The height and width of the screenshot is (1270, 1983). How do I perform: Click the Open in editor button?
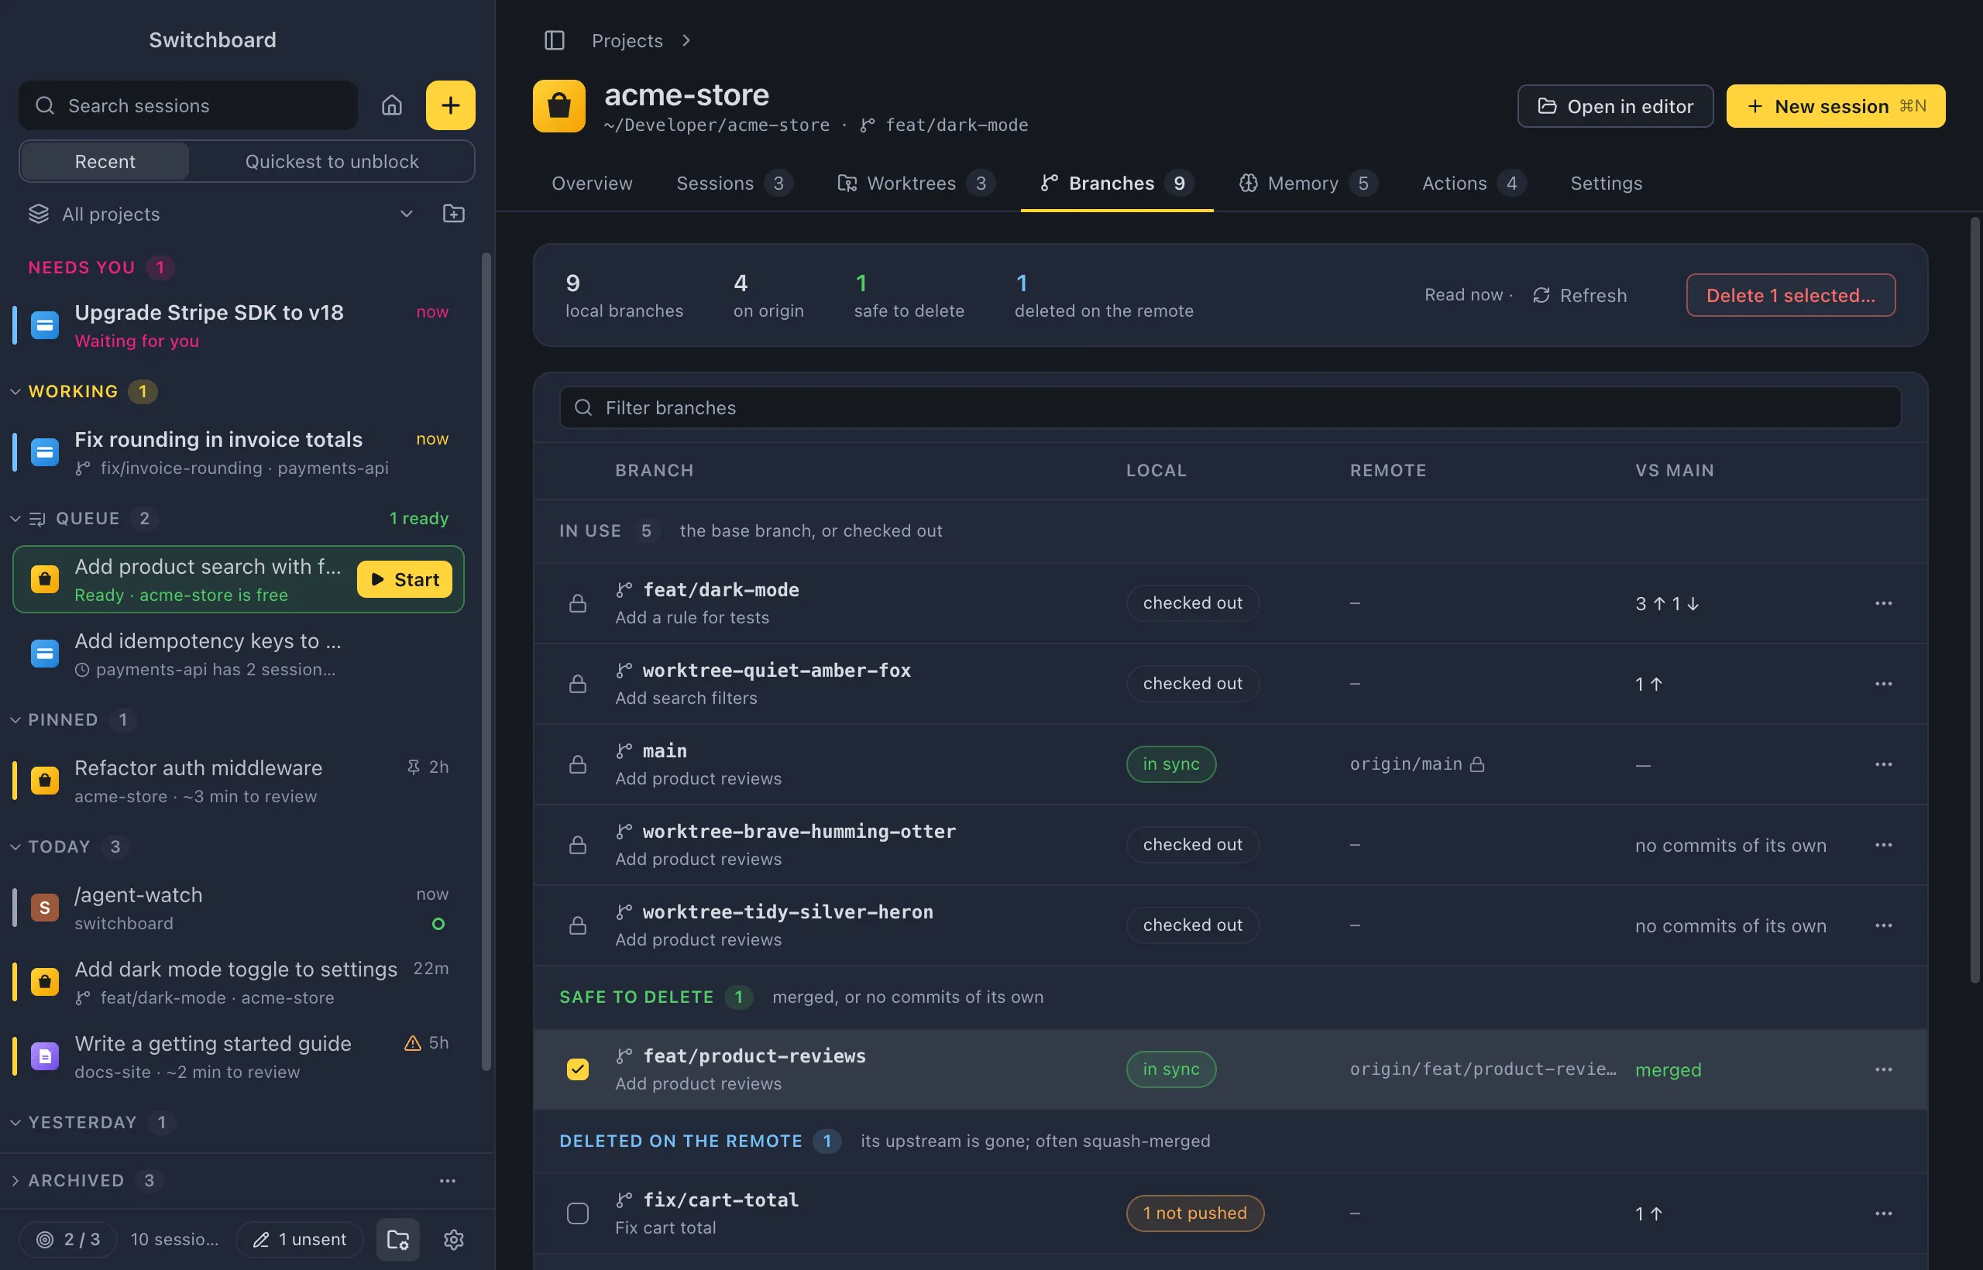1615,105
